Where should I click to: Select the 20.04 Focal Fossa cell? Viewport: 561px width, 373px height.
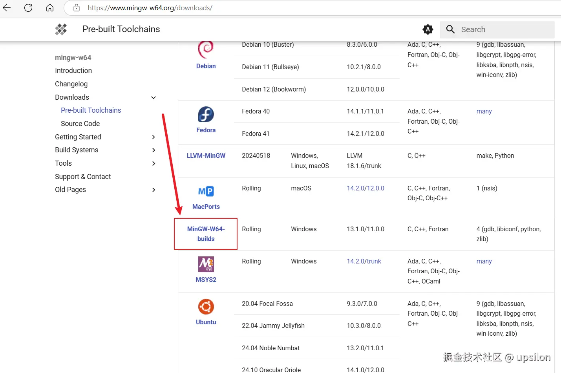click(x=267, y=304)
